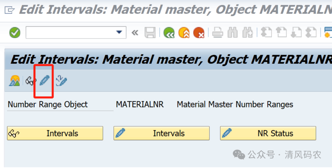Click the previous page icon
The image size is (332, 168).
(281, 32)
